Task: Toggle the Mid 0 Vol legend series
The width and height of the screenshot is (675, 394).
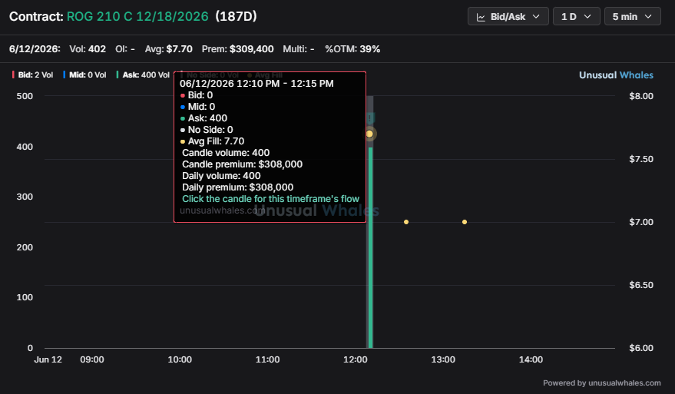Action: pyautogui.click(x=84, y=75)
